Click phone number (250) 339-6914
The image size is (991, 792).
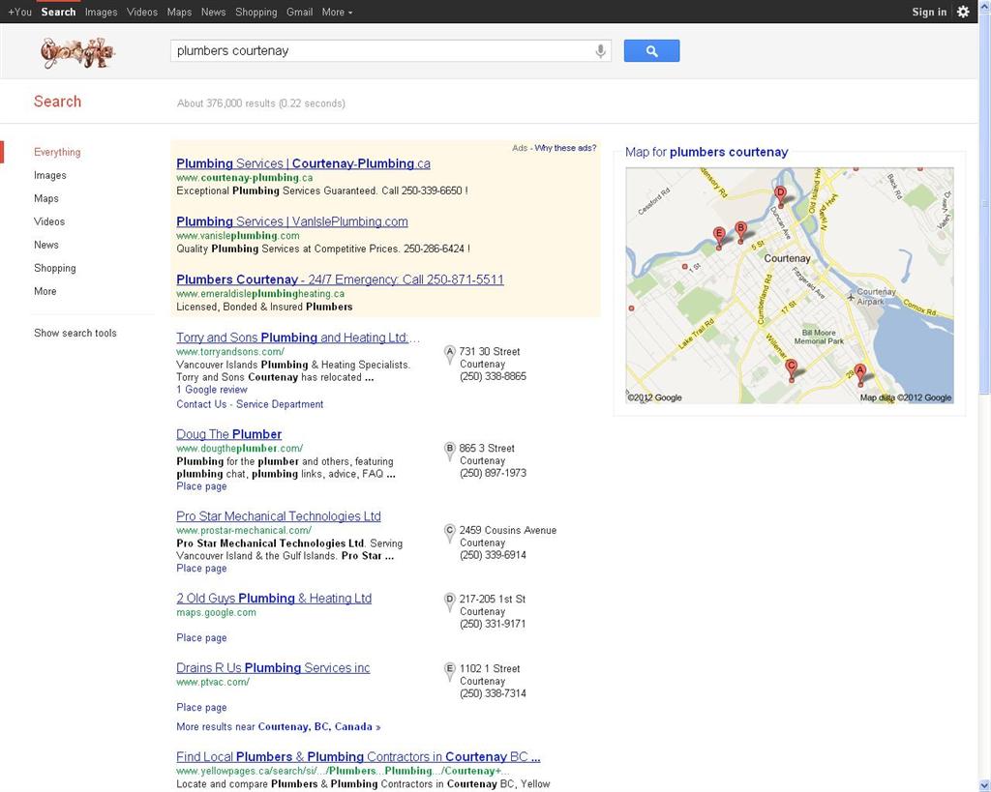click(x=493, y=555)
